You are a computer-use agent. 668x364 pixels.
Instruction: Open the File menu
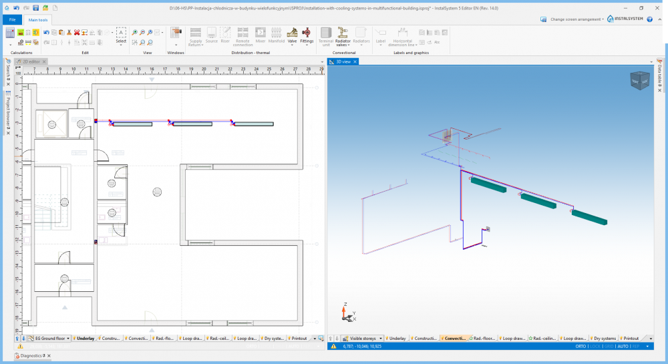pyautogui.click(x=12, y=20)
